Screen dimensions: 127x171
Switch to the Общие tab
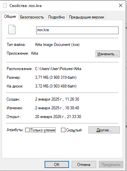[x=10, y=16]
